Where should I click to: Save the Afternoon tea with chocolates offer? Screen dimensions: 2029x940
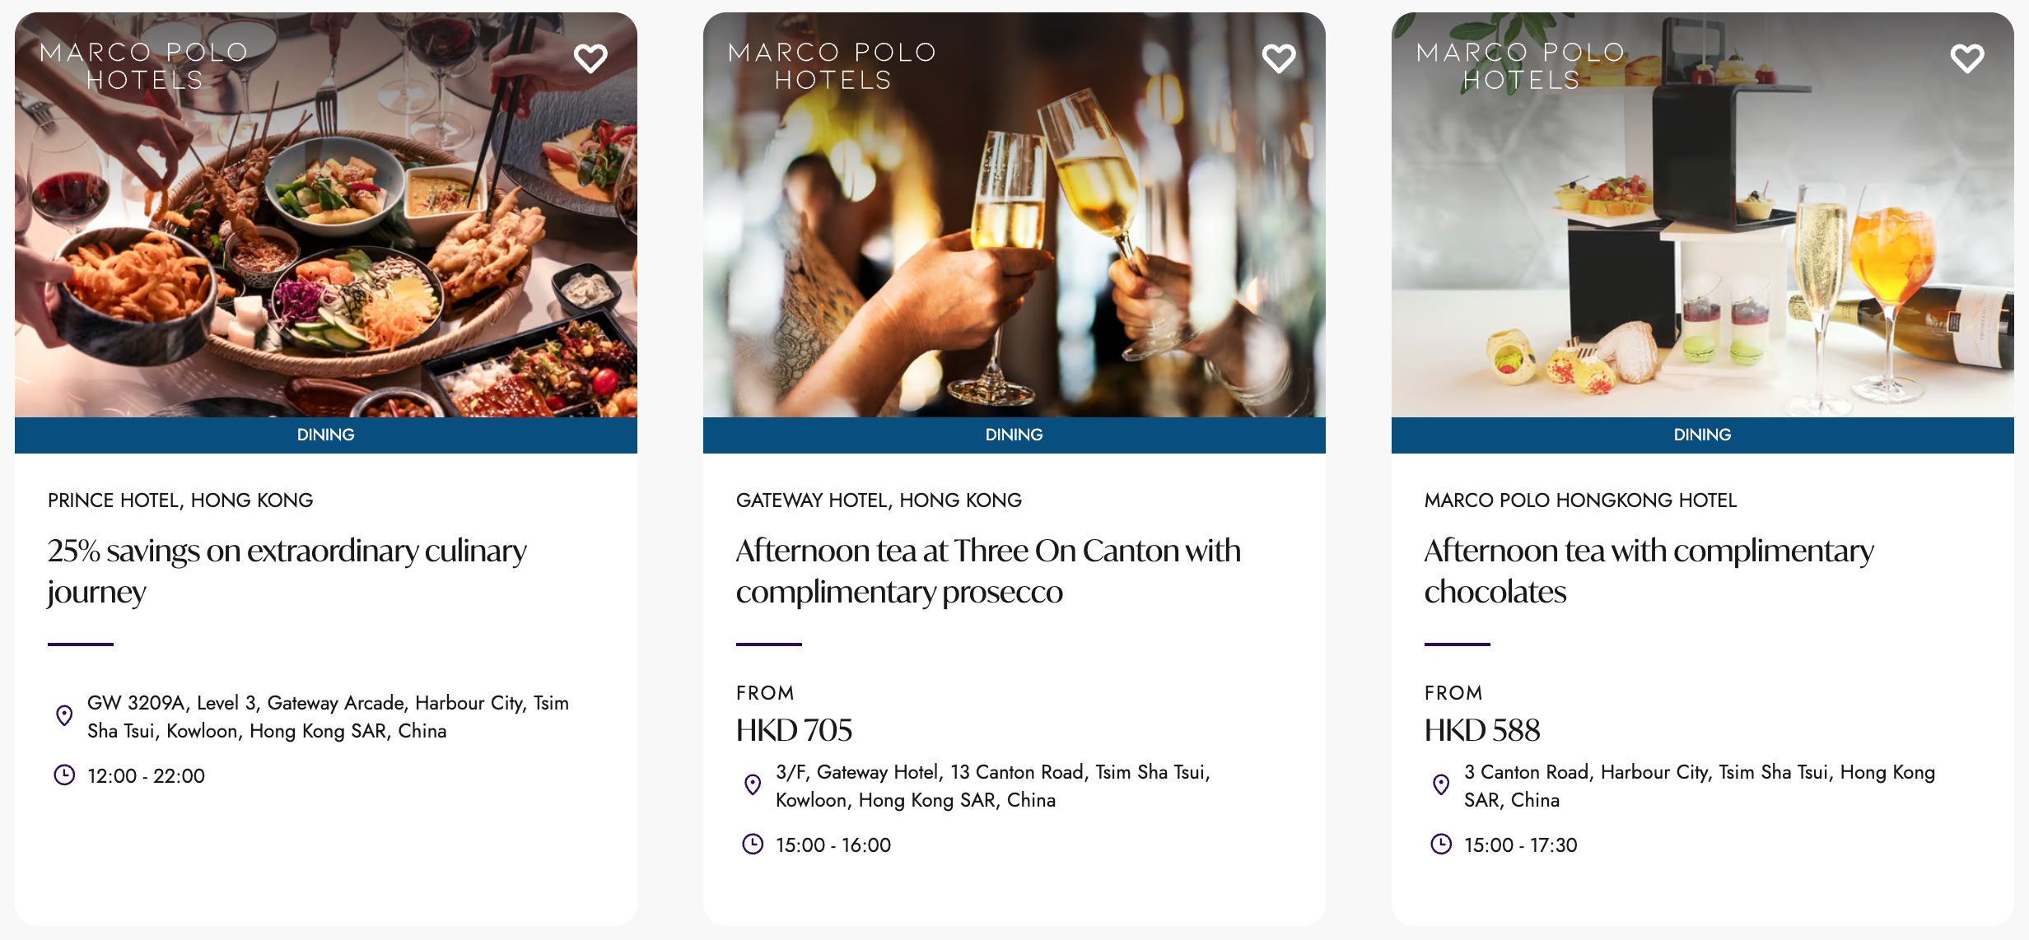pos(1968,58)
